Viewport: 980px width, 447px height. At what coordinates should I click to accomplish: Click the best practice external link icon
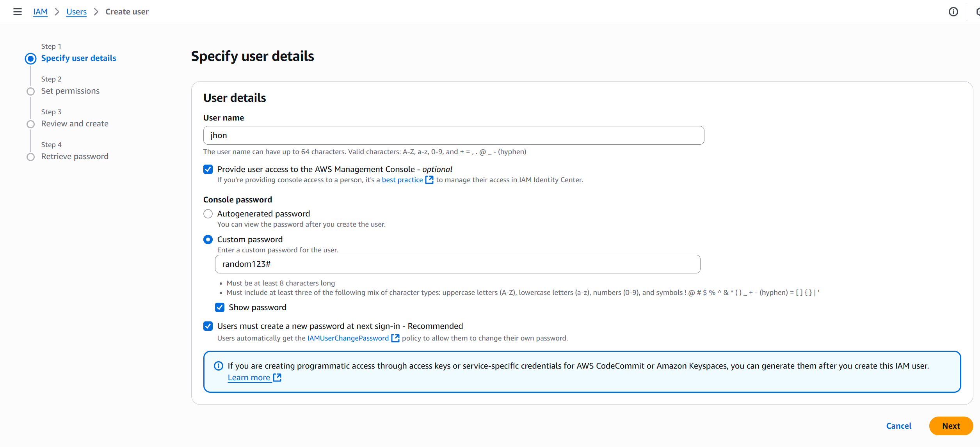click(429, 180)
